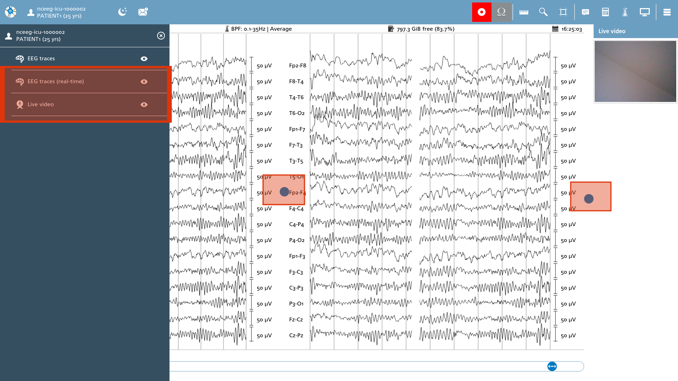
Task: Open the comments annotation icon
Action: 585,12
